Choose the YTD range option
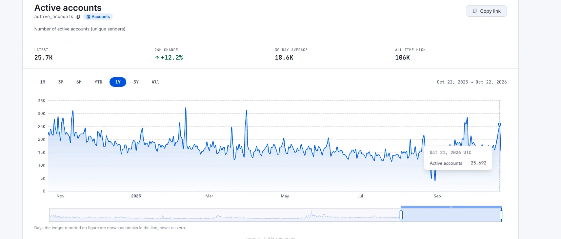The image size is (561, 239). pos(98,82)
